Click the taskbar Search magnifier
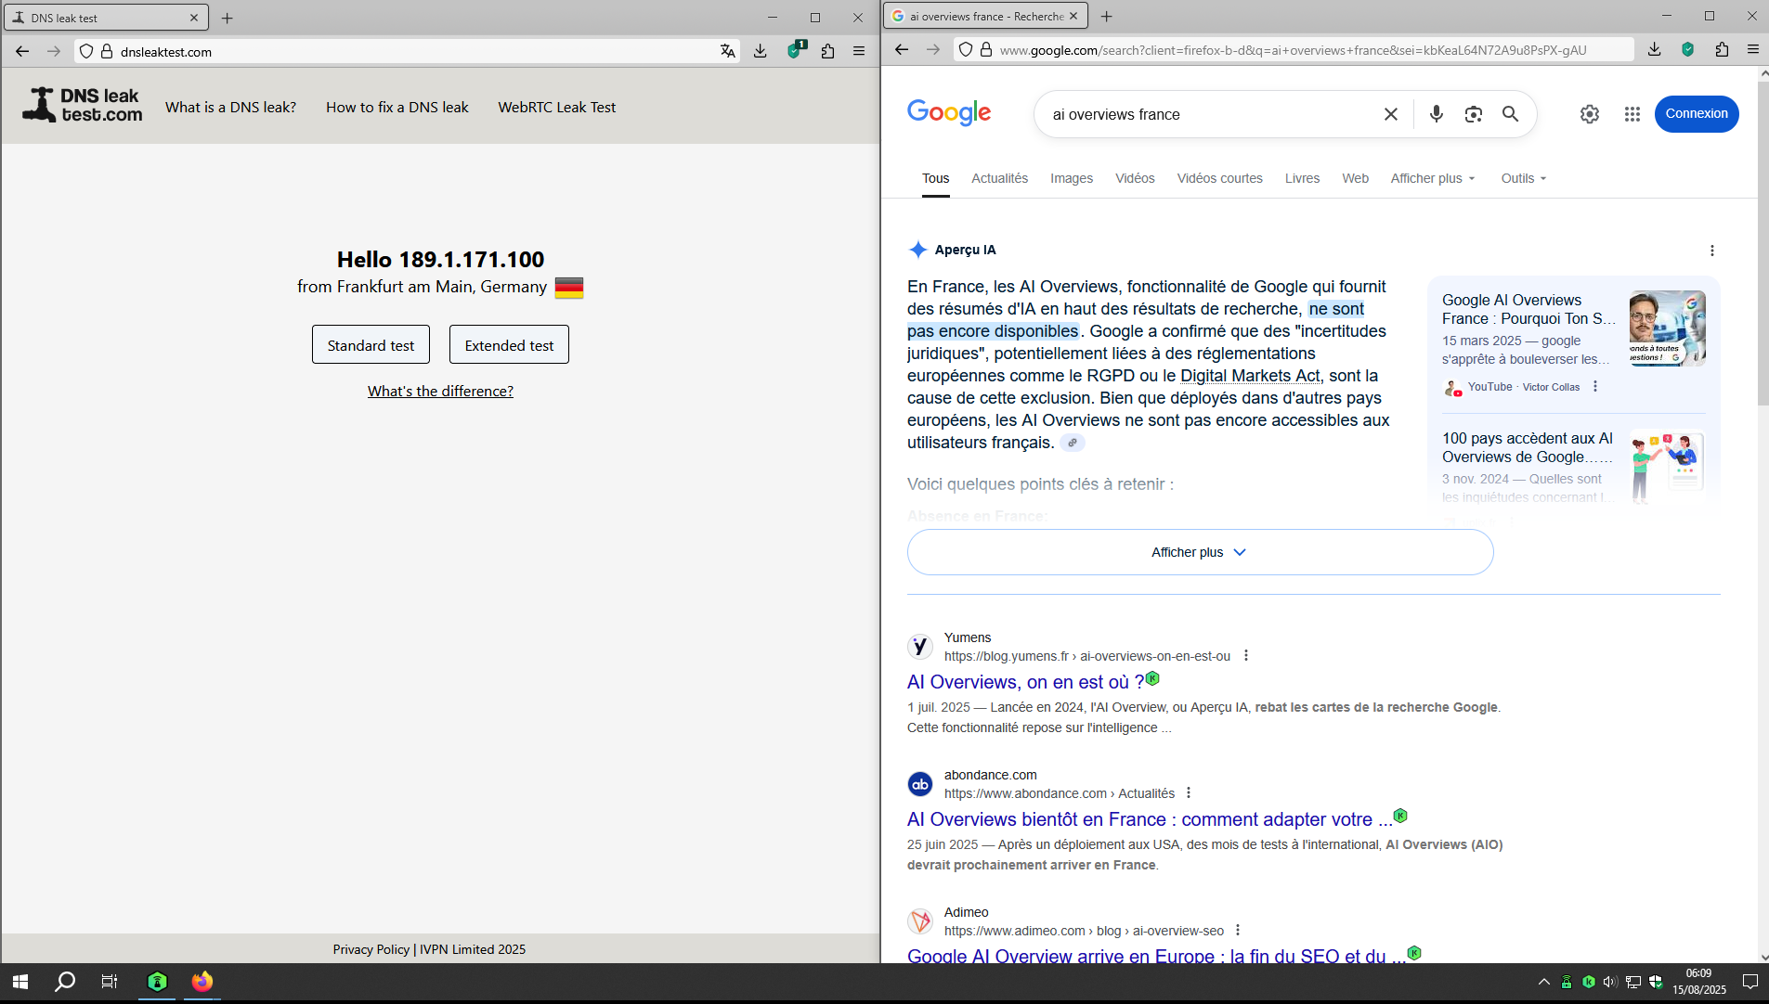 65,982
